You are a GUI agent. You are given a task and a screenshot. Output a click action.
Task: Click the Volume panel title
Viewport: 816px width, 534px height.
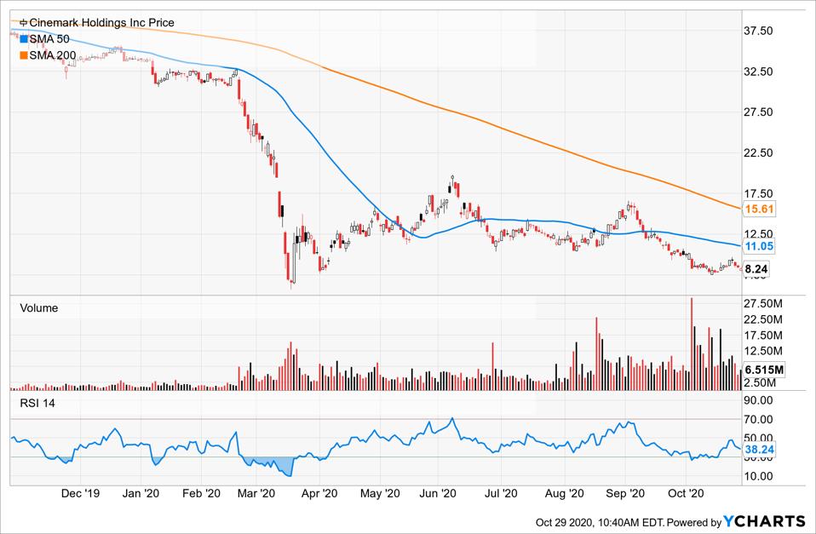click(39, 308)
